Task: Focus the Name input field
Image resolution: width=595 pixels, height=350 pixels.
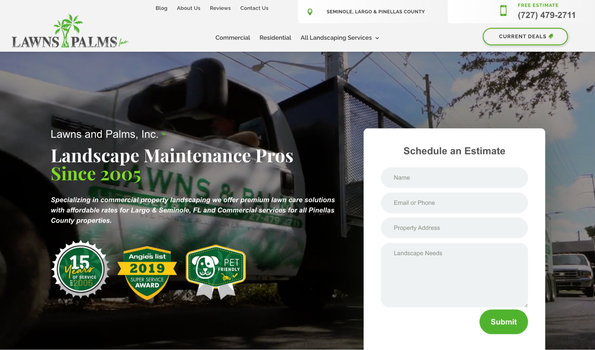Action: pyautogui.click(x=454, y=178)
